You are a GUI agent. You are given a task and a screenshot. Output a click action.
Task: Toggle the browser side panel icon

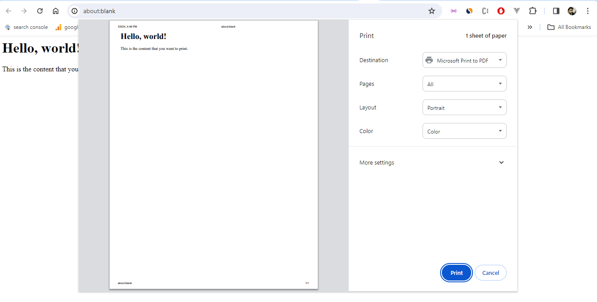click(x=556, y=11)
